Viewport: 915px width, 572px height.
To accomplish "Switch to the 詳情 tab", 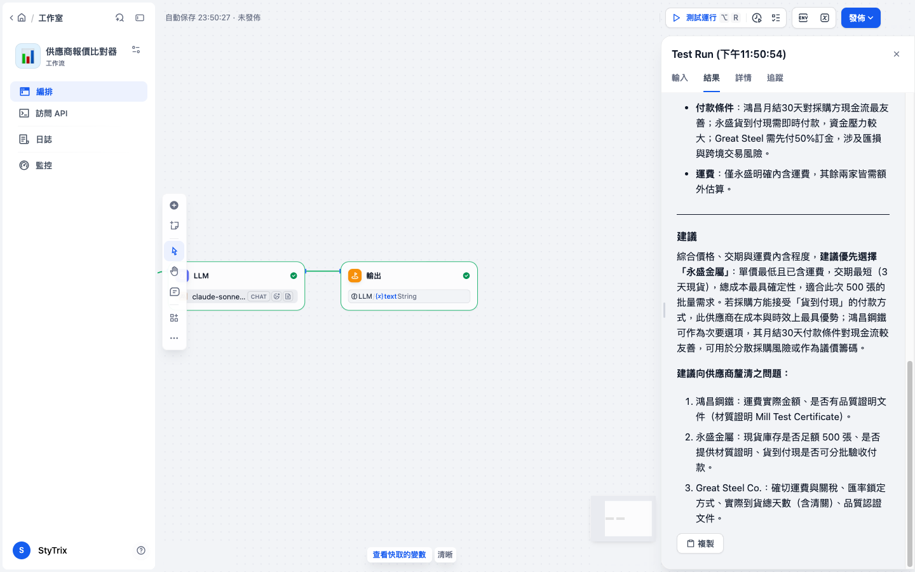I will pyautogui.click(x=743, y=78).
